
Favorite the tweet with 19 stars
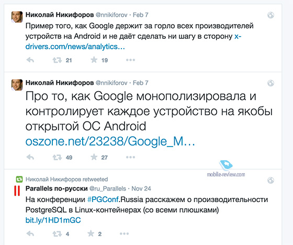pyautogui.click(x=94, y=60)
